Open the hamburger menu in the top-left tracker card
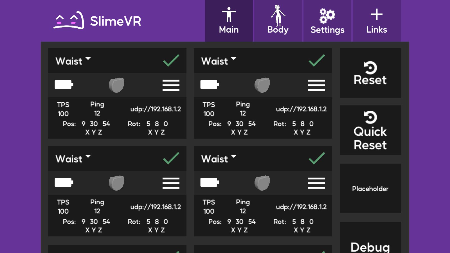Image resolution: width=450 pixels, height=253 pixels. (171, 85)
